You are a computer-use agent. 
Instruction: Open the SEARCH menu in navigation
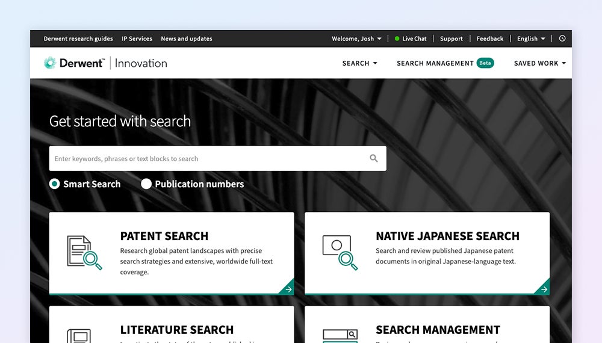pos(359,63)
